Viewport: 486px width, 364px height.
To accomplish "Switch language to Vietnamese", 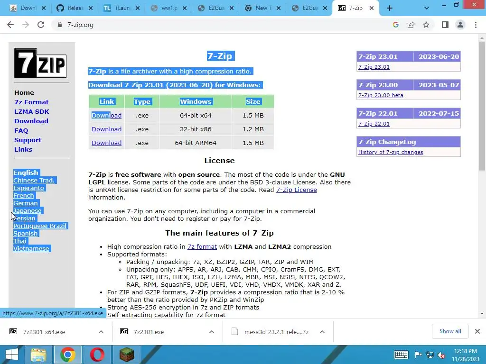I will pos(31,248).
